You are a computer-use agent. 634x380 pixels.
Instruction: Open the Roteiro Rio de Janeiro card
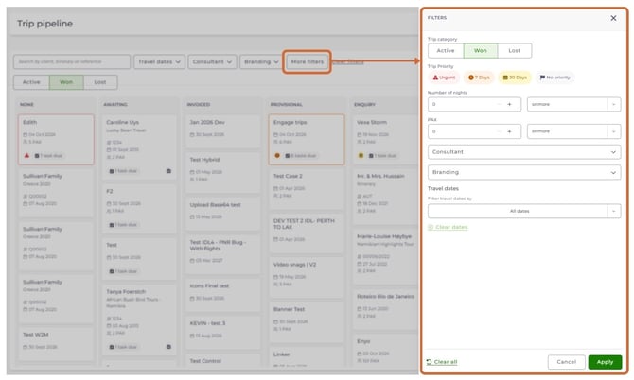pos(386,308)
